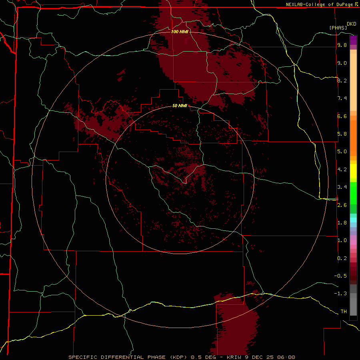The height and width of the screenshot is (360, 360).
Task: Click the -1.3 scale label
Action: point(340,294)
